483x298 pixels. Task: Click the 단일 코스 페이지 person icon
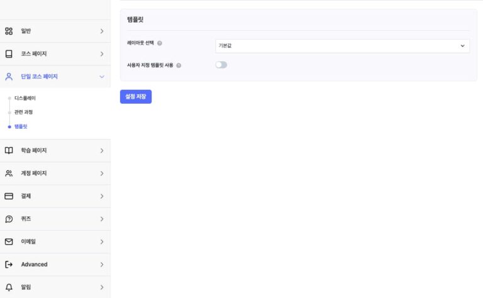coord(9,77)
